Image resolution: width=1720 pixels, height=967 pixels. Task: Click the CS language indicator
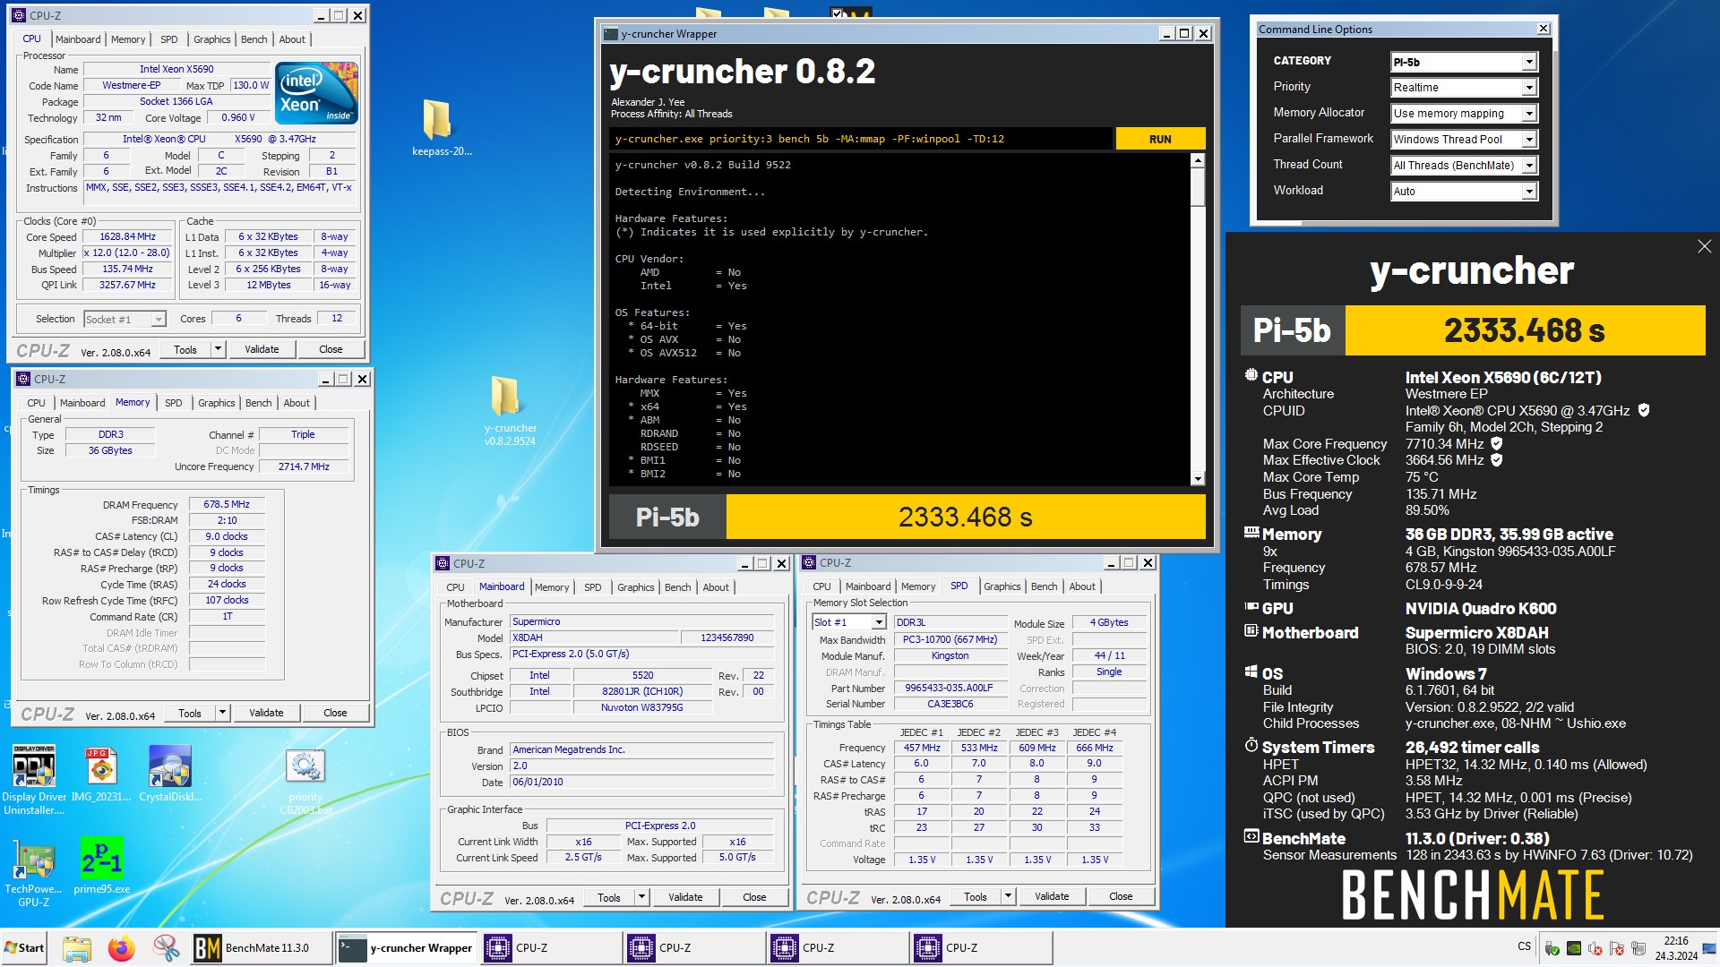(x=1524, y=946)
